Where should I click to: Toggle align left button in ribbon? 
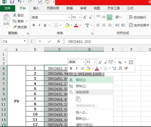tap(98, 25)
